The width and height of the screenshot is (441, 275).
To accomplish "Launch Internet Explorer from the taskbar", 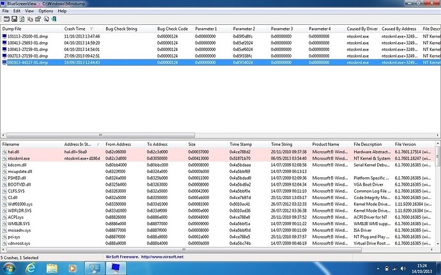I will click(31, 268).
